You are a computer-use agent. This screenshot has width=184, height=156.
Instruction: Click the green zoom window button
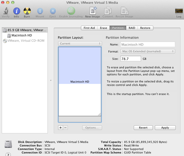coord(13,3)
